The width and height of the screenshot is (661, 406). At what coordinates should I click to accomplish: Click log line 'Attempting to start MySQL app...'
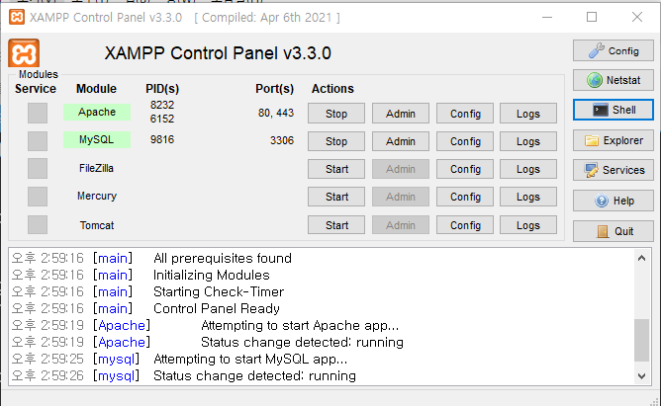pos(250,359)
